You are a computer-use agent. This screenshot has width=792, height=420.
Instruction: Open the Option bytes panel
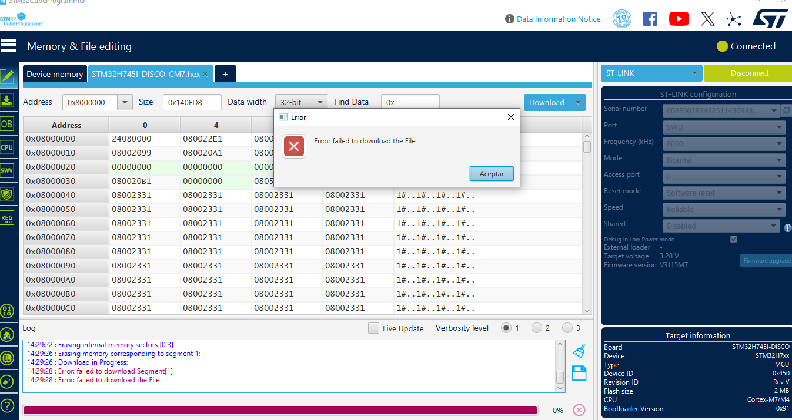(x=8, y=123)
